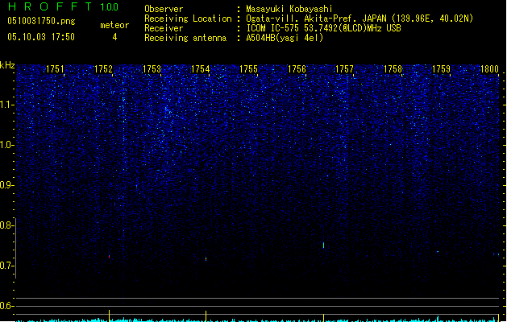
Task: Click the observer name Masayuki Kobayashi
Action: [x=289, y=9]
